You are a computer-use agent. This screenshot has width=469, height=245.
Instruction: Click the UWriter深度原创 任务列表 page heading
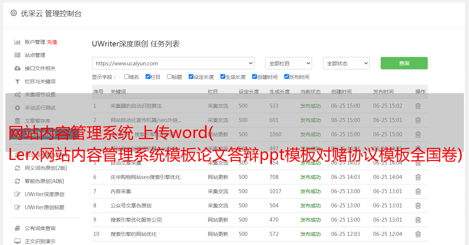click(136, 44)
